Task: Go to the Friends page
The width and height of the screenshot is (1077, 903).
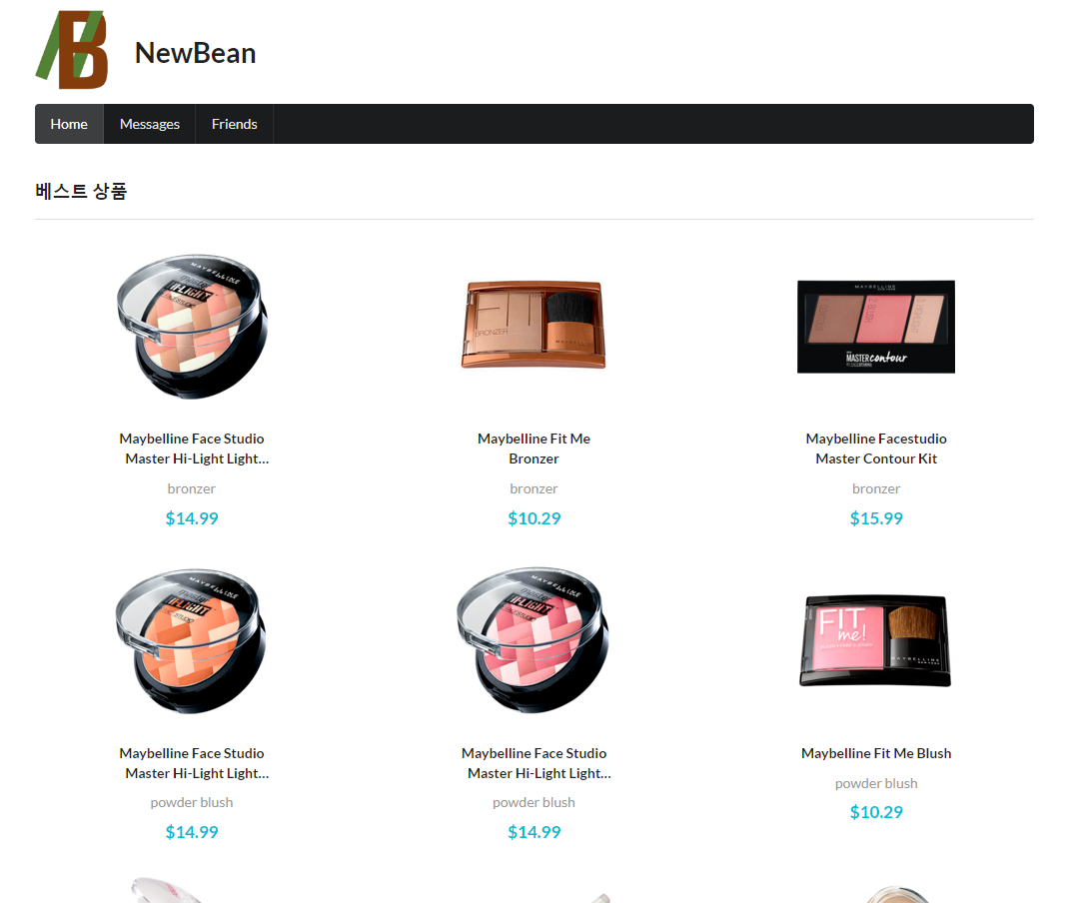Action: 234,124
